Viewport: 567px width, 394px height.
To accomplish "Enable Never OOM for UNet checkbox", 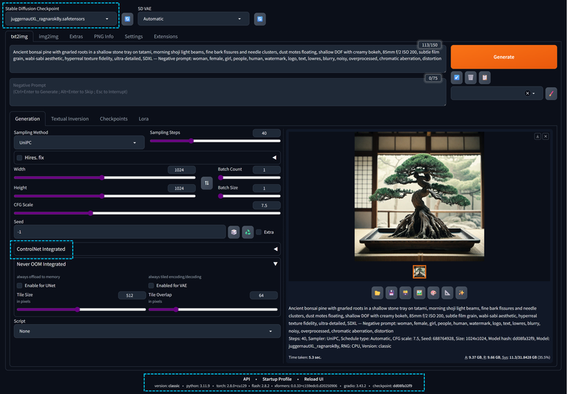I will pyautogui.click(x=19, y=285).
